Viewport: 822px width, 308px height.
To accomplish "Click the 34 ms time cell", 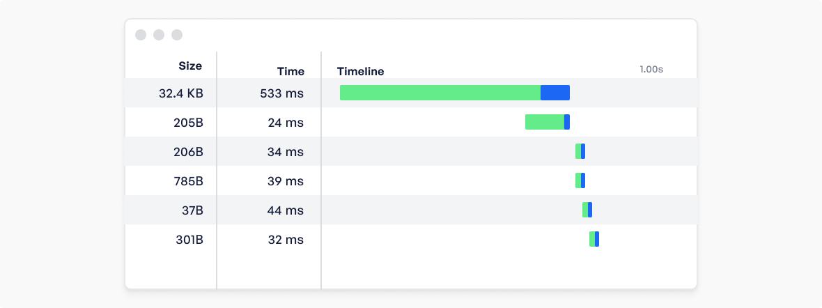I will click(x=286, y=152).
